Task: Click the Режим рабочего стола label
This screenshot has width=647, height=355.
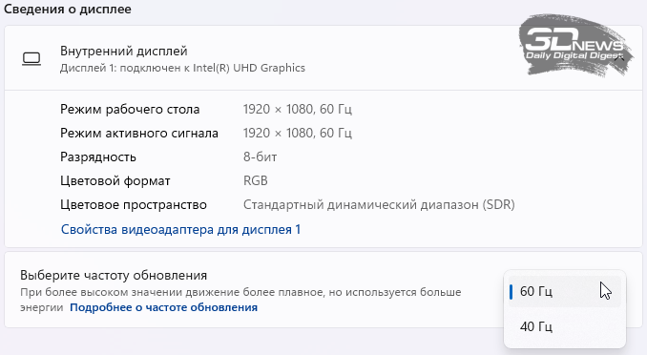Action: [x=130, y=110]
